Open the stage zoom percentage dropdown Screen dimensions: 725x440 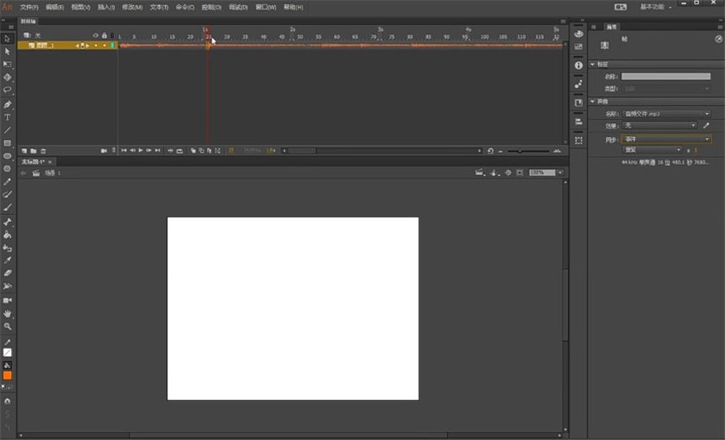[x=560, y=173]
